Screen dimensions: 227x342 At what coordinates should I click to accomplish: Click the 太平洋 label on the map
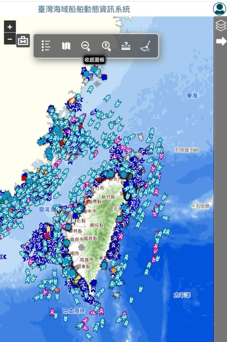(182, 295)
